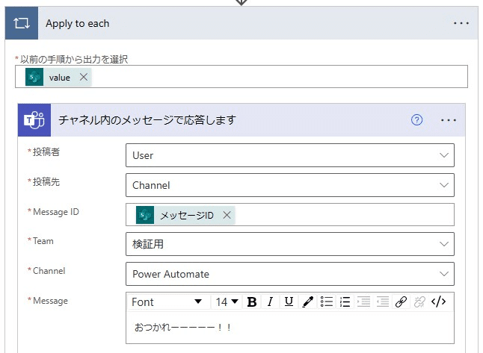Toggle italic formatting
The image size is (483, 353).
[x=270, y=302]
